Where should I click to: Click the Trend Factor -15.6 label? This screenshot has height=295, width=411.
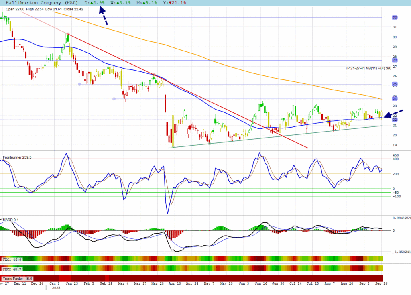click(x=18, y=279)
